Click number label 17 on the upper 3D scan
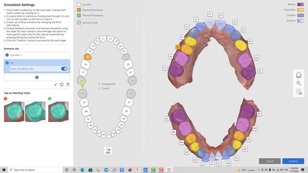This screenshot has width=308, height=173. (165, 68)
